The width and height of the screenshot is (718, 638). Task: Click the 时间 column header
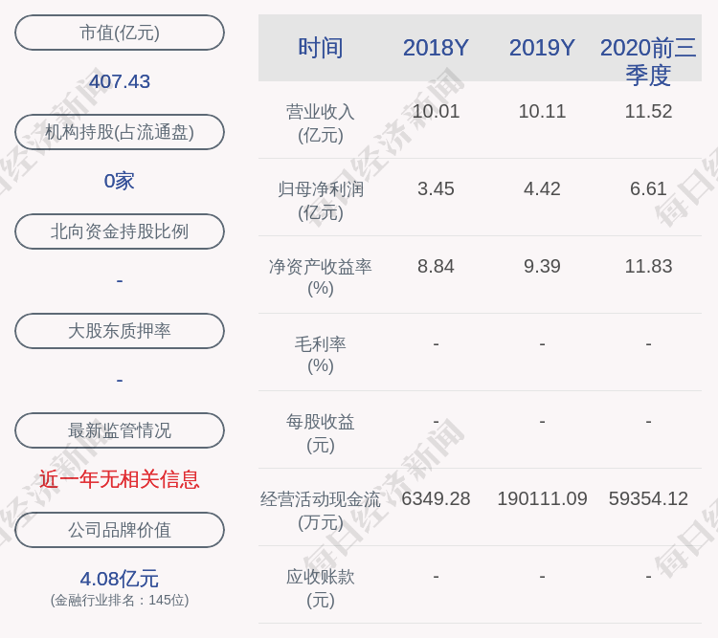pyautogui.click(x=321, y=48)
